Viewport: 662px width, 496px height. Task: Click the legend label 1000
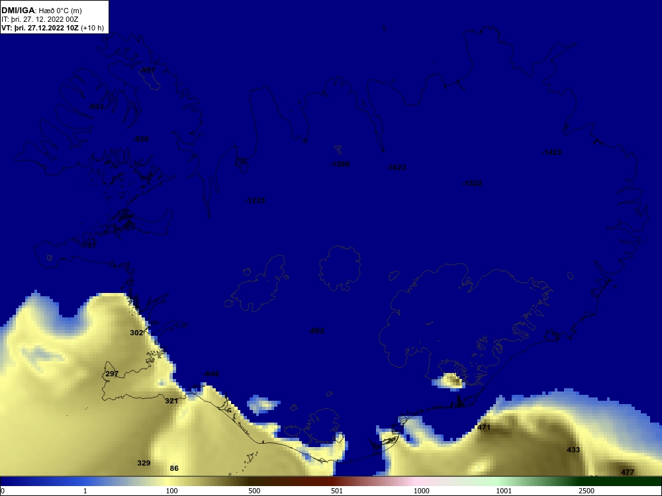[x=421, y=491]
